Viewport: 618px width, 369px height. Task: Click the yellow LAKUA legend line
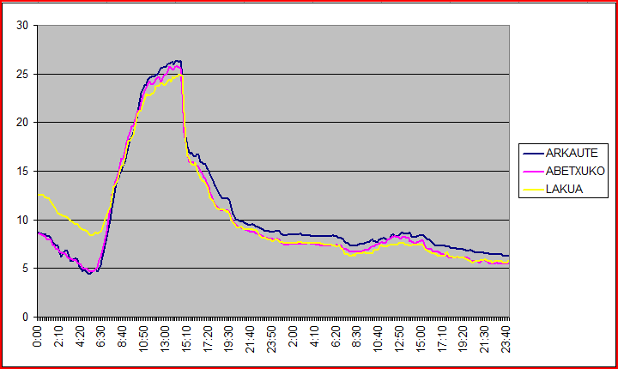coord(533,190)
